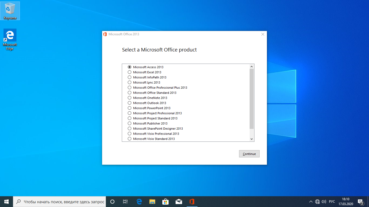Launch Edge from the taskbar
Screen dimensions: 369x207
[x=139, y=202]
